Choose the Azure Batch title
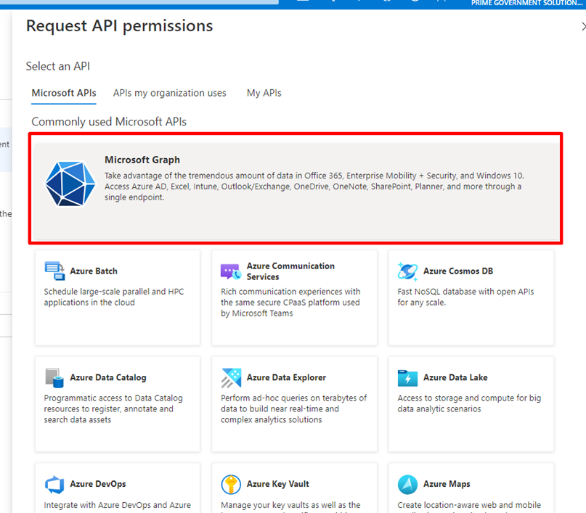Viewport: 586px width, 513px height. pos(94,271)
